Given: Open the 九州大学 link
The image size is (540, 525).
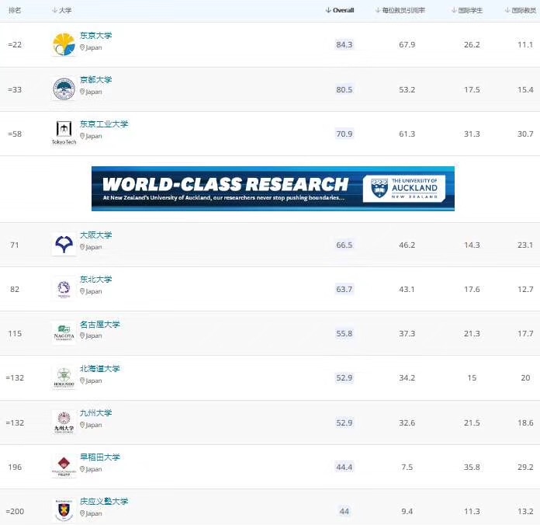Looking at the screenshot, I should [95, 412].
